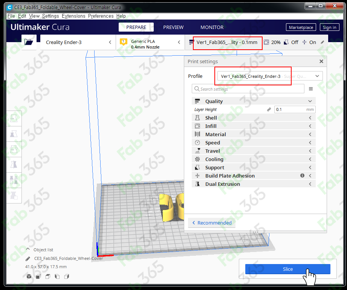Click the Travel section icon
This screenshot has height=290, width=347.
[197, 151]
